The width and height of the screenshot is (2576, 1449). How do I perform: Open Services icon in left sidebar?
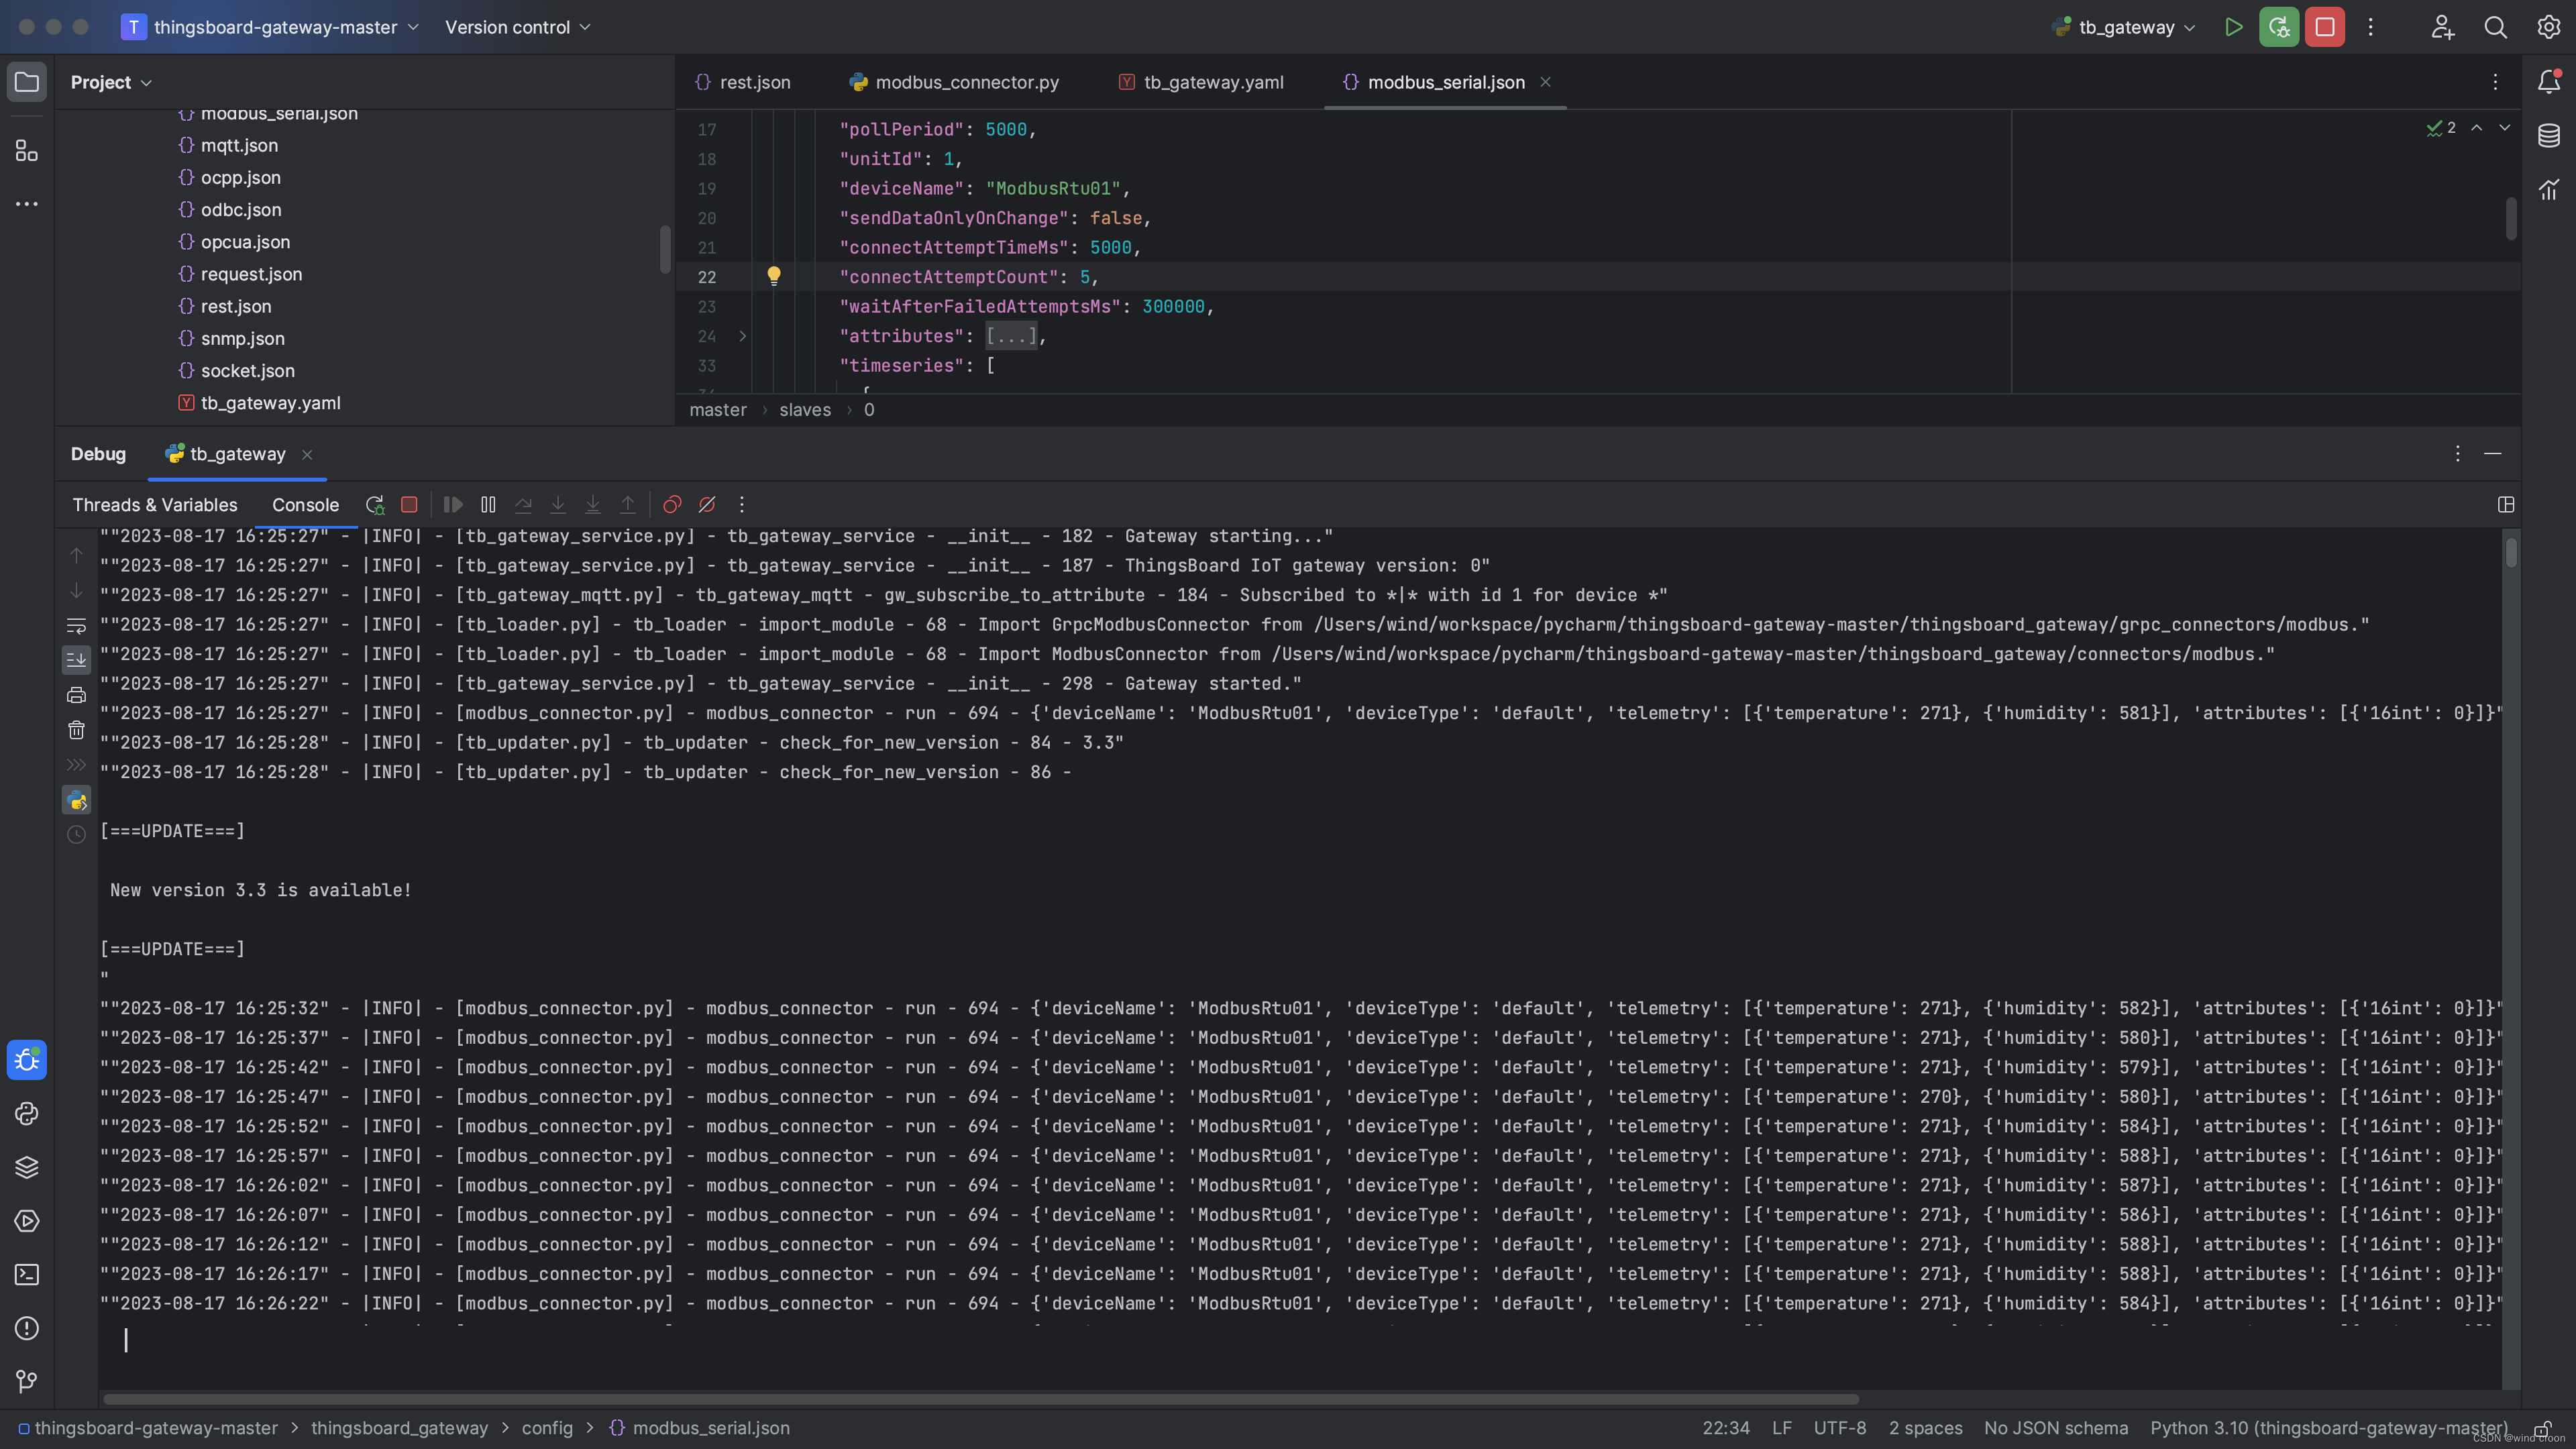27,1221
